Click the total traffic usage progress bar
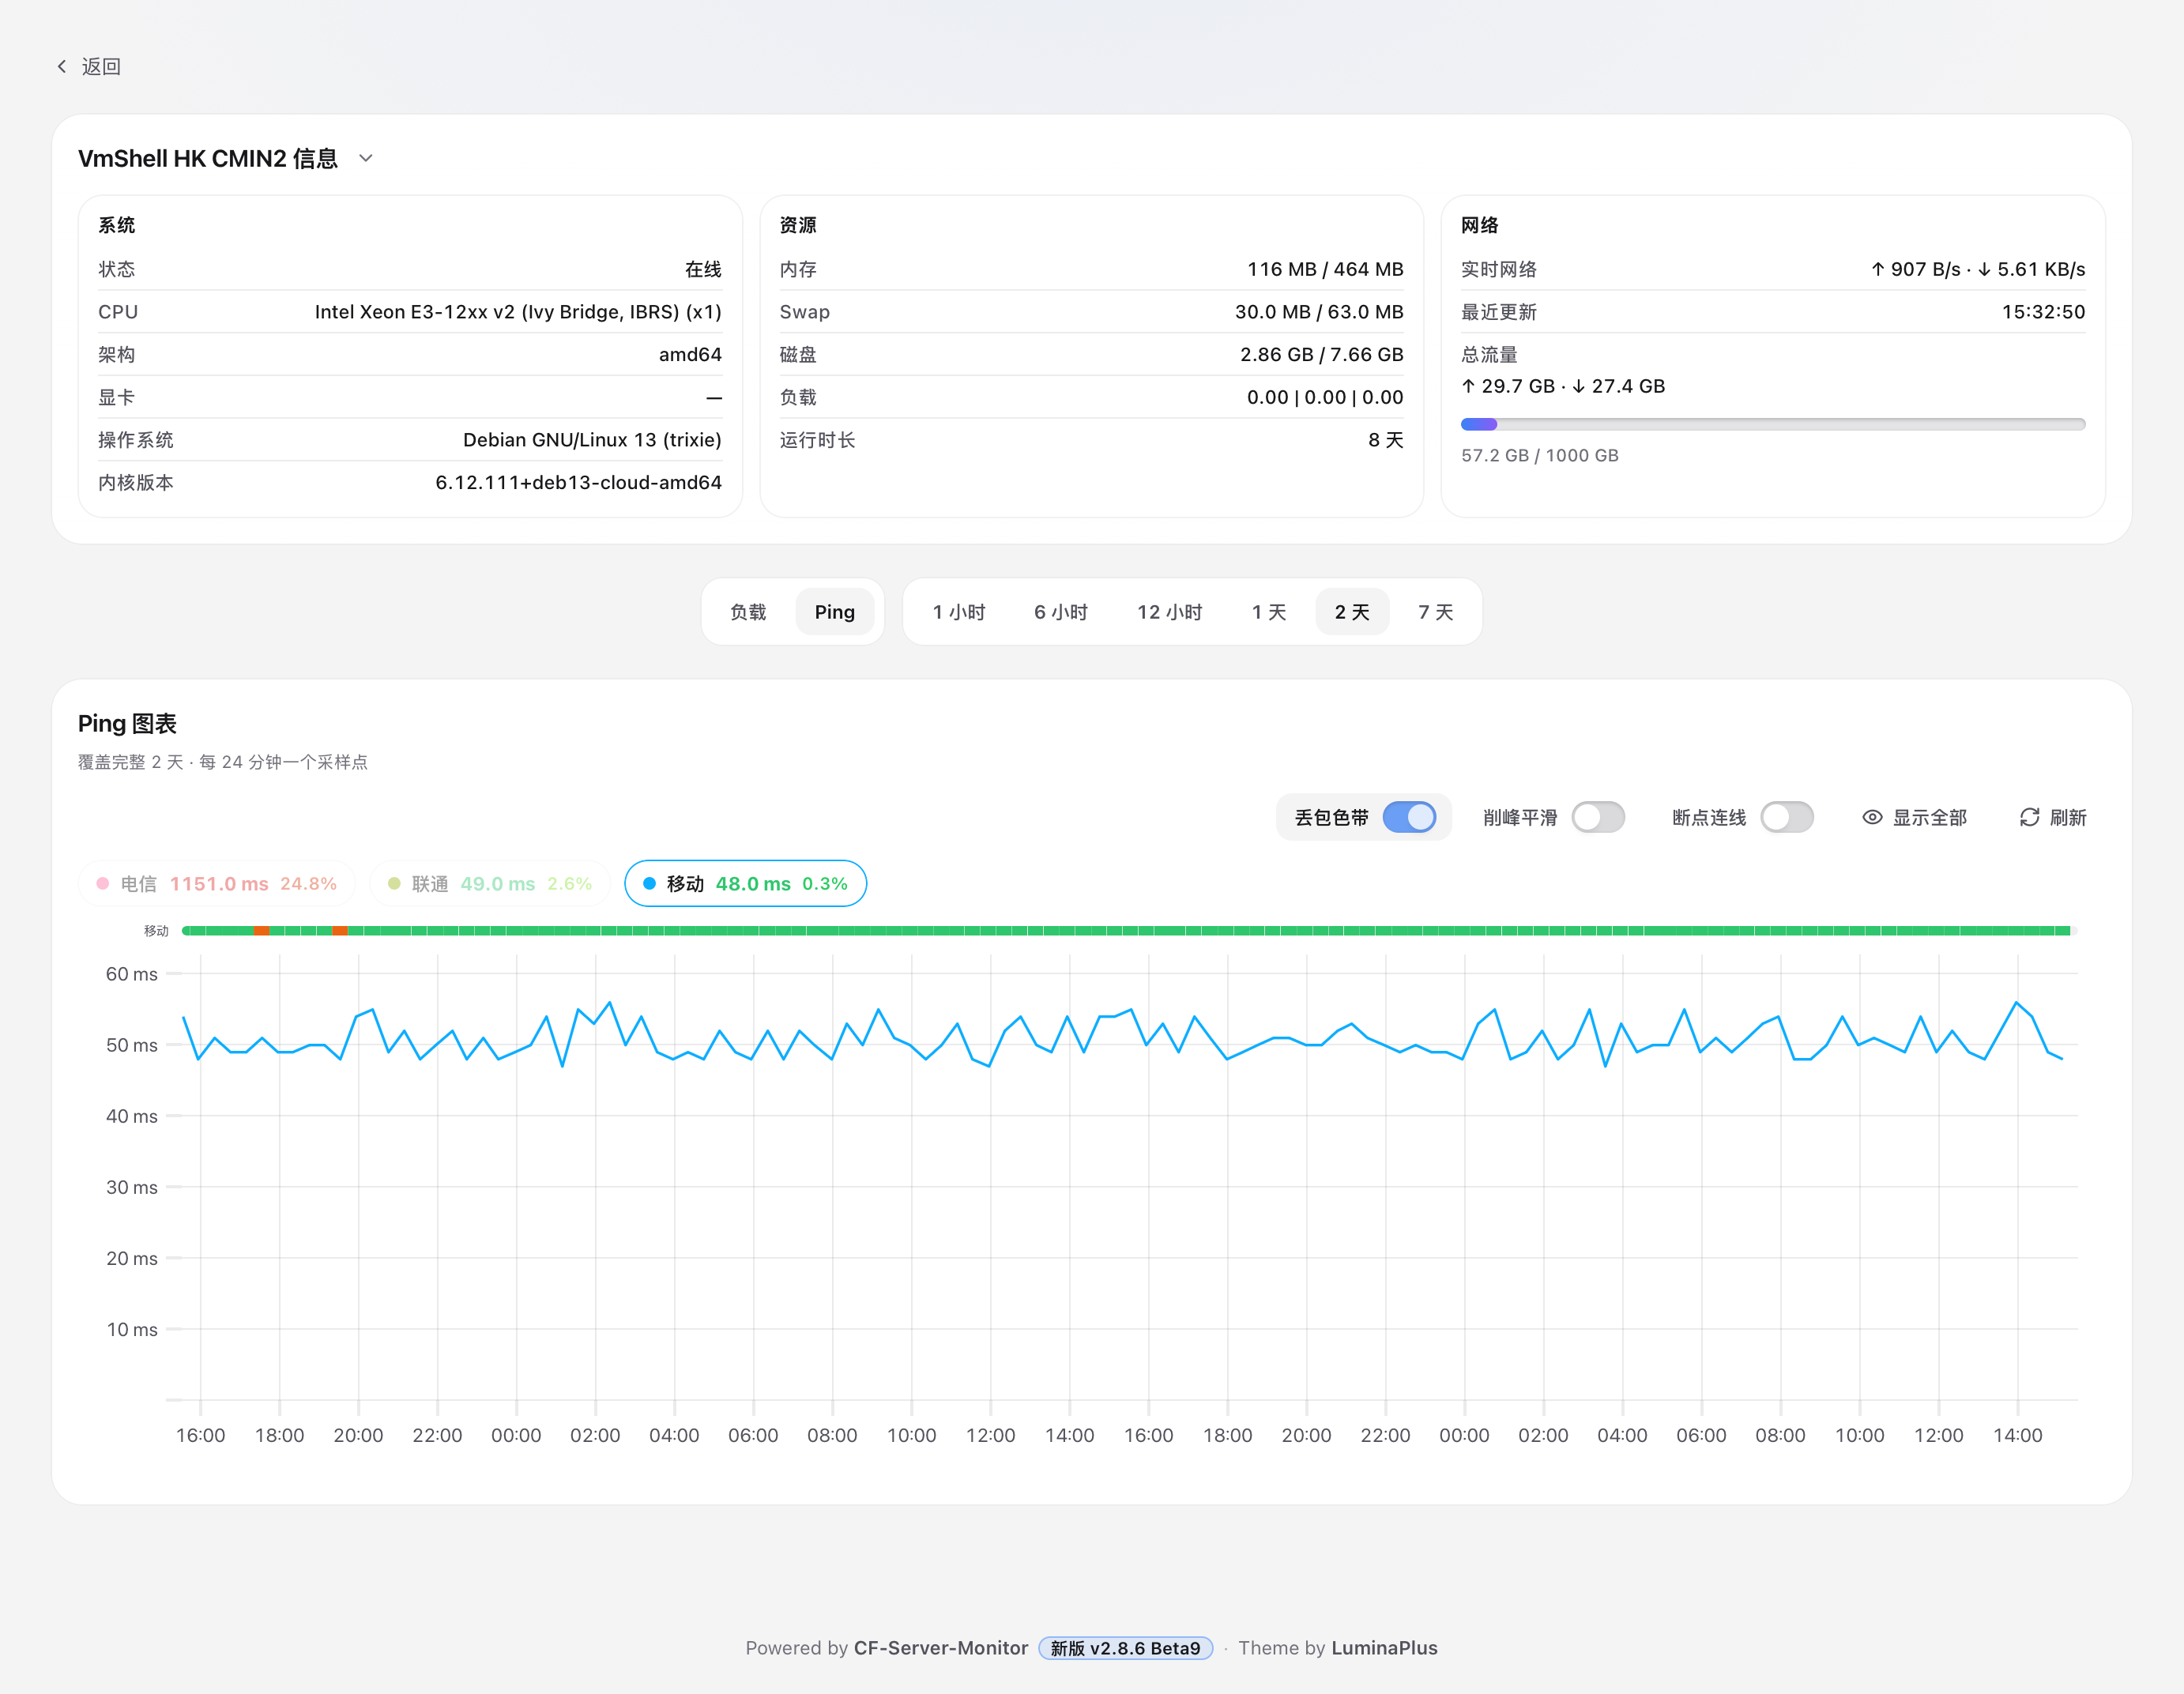 coord(1772,424)
